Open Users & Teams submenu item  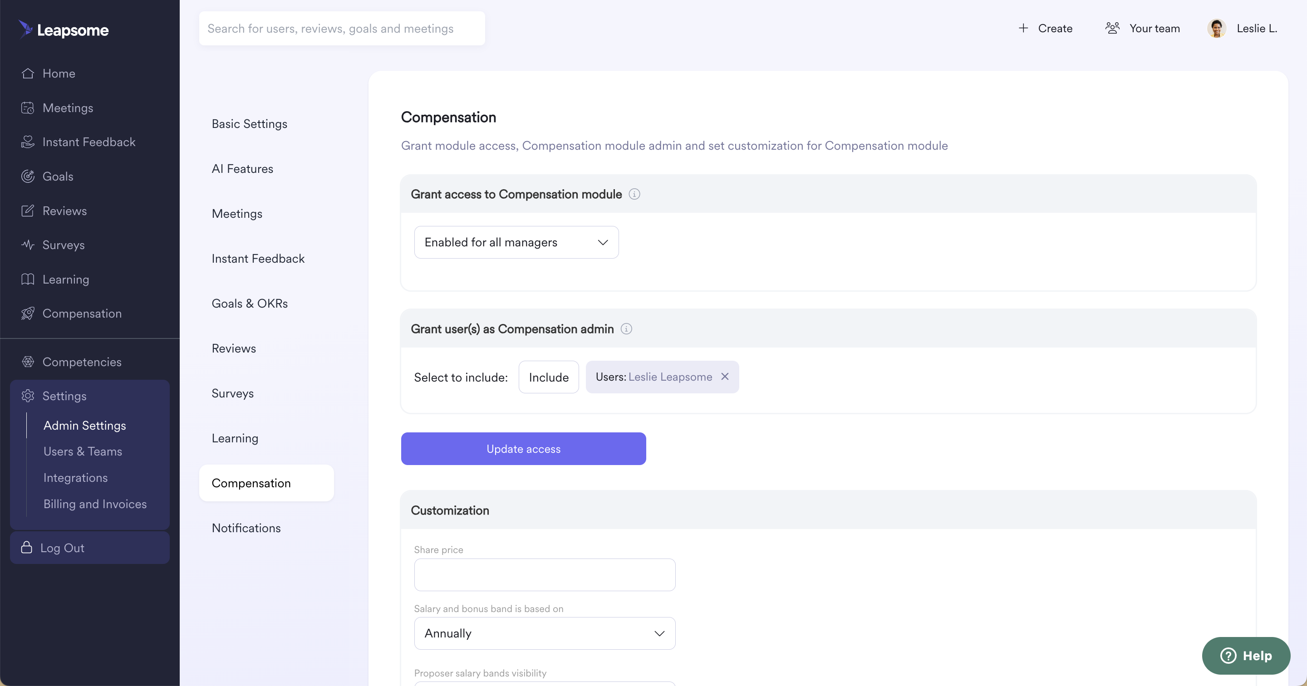click(x=83, y=451)
